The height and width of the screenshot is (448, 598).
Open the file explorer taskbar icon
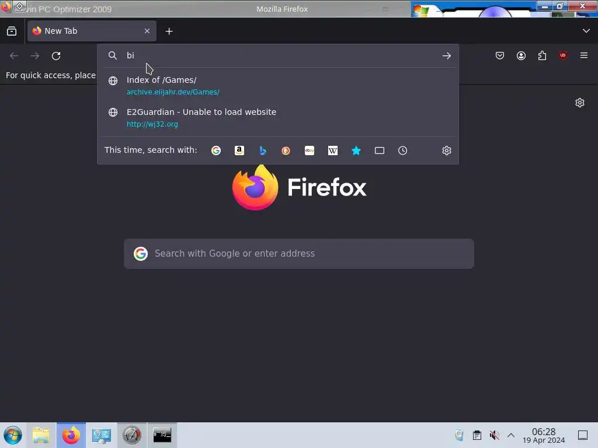coord(41,435)
